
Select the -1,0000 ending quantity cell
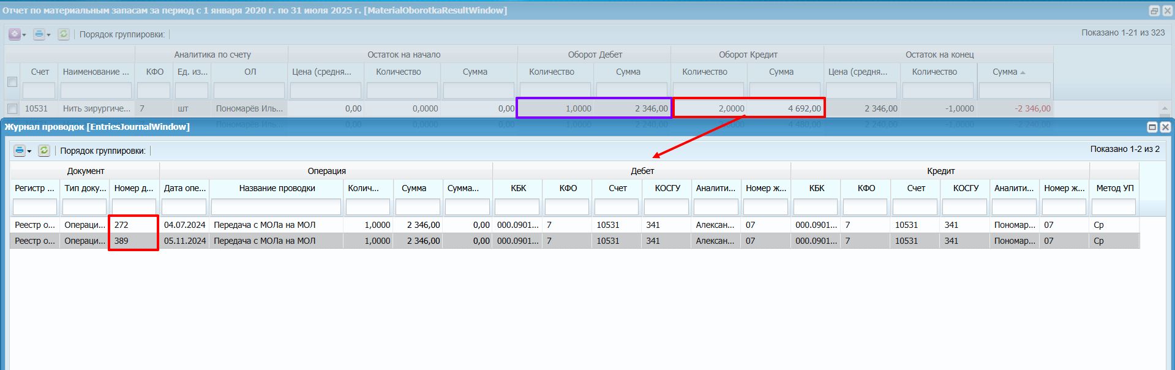click(x=939, y=108)
